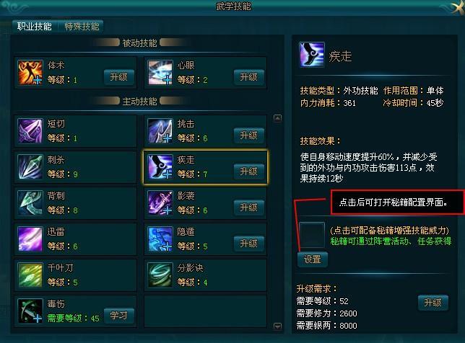Open the 职业技能 tab
The width and height of the screenshot is (465, 343).
point(35,27)
